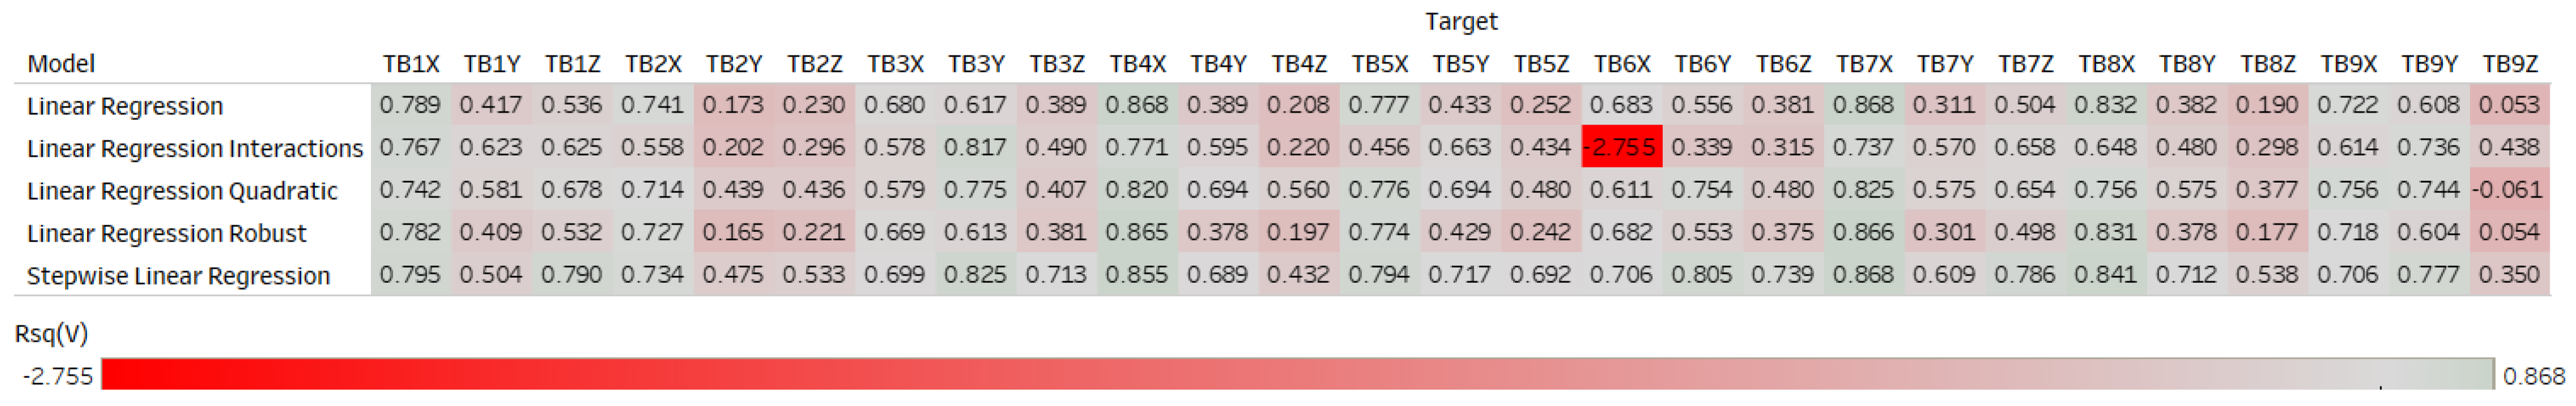Image resolution: width=2576 pixels, height=406 pixels.
Task: Click the TB6X column header
Action: coord(1621,64)
